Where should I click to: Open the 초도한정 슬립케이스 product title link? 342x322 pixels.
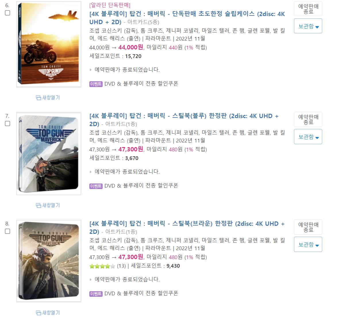(187, 18)
